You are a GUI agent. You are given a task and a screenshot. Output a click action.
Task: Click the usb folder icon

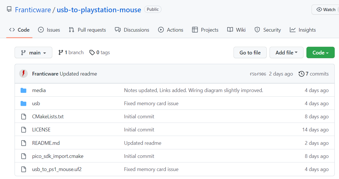tap(23, 103)
